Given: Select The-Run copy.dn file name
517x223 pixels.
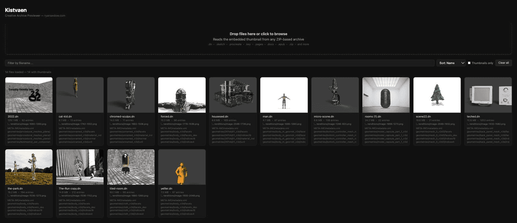Looking at the screenshot, I should 70,188.
